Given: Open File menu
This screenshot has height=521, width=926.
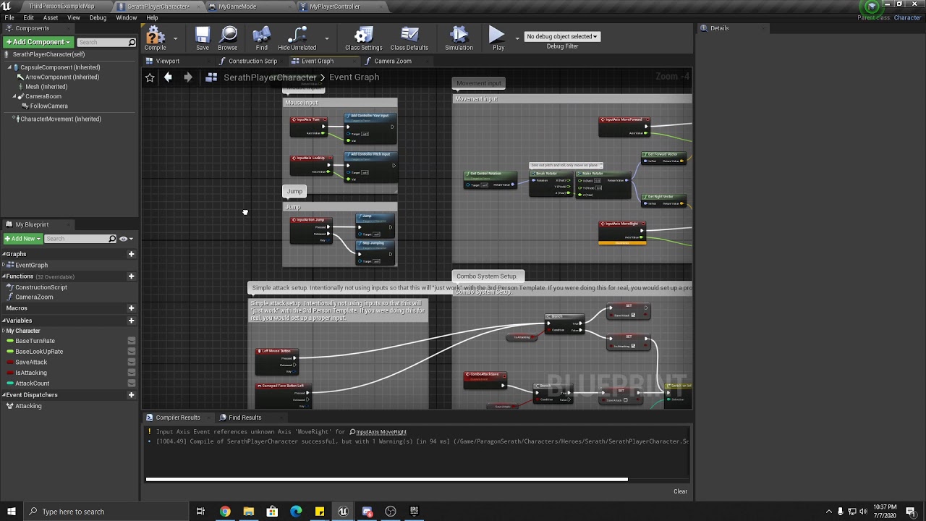Looking at the screenshot, I should point(9,17).
